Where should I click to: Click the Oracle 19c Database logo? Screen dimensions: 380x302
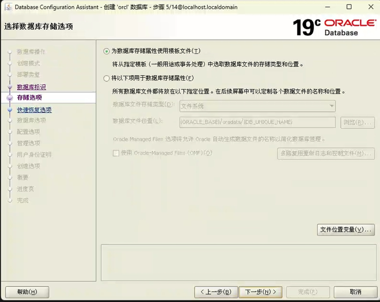pyautogui.click(x=334, y=27)
